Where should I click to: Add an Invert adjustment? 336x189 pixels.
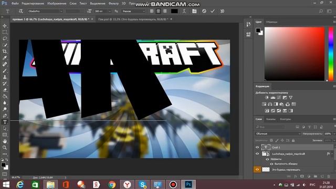click(267, 111)
